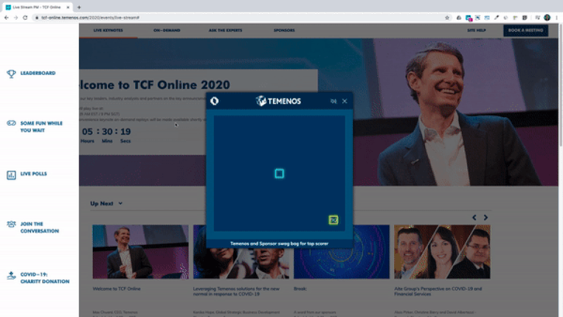Viewport: 563px width, 317px height.
Task: Mute the game sound
Action: 333,101
